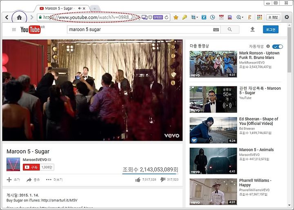Click the upload arrow icon

(253, 29)
